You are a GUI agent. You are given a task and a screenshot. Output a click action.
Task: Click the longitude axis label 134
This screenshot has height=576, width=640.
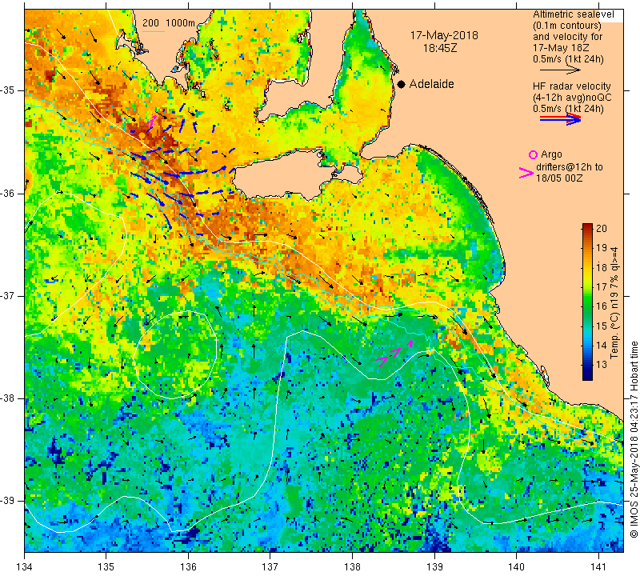25,566
